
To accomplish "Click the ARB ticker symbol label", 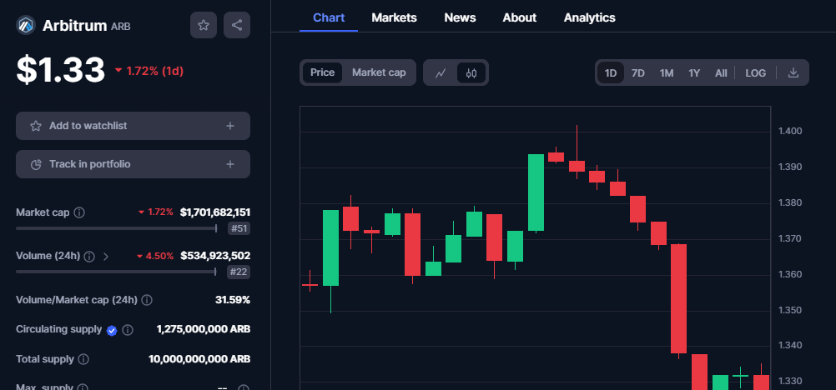I will tap(120, 26).
